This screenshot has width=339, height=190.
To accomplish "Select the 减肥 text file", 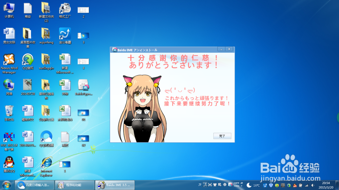I will [x=65, y=139].
